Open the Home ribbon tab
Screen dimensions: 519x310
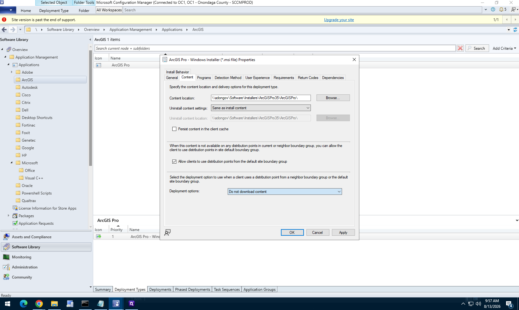tap(26, 10)
